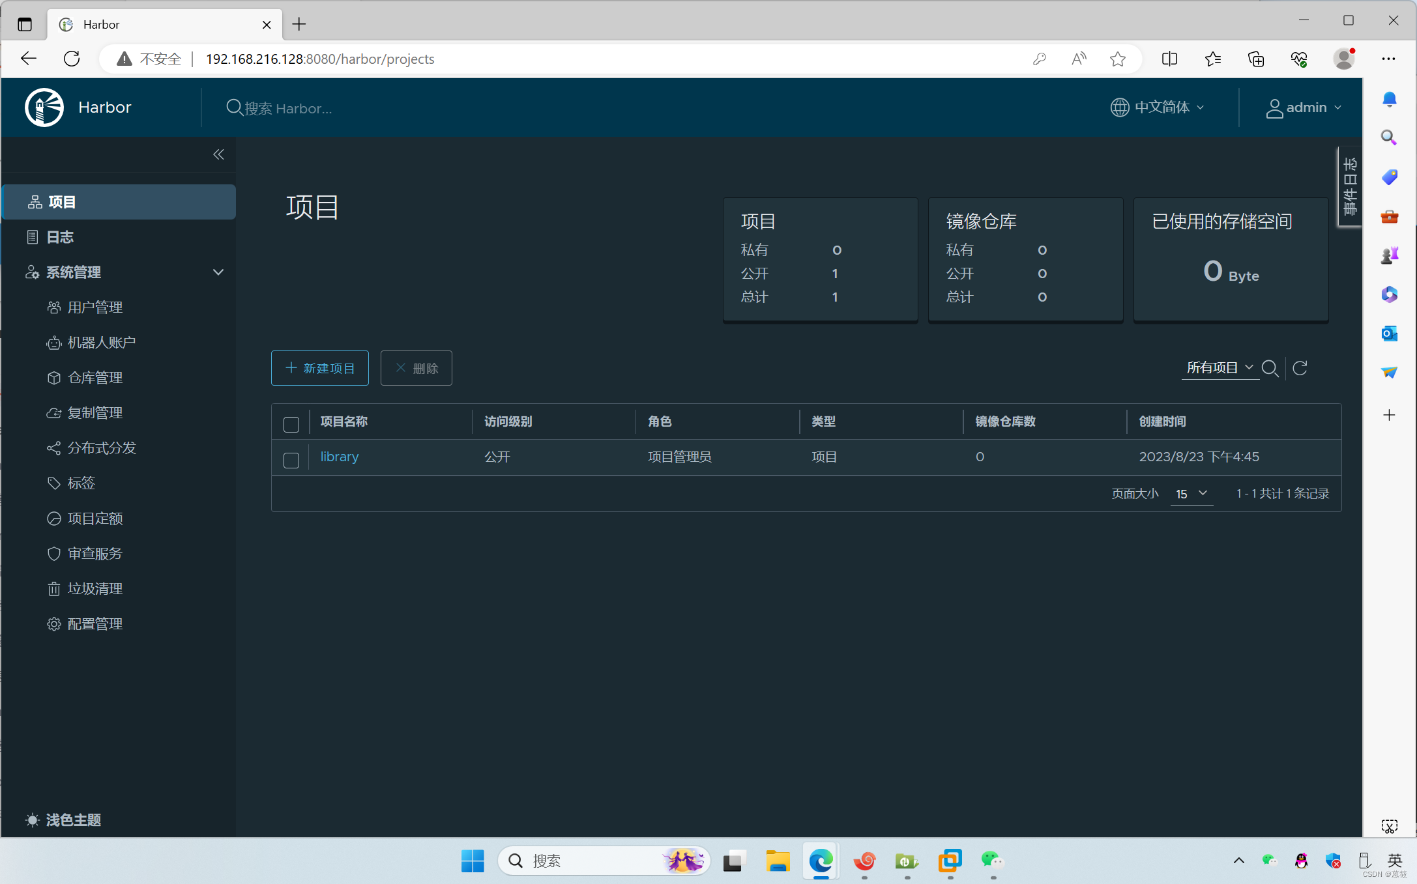Open the 中文简体 language dropdown
The width and height of the screenshot is (1417, 884).
click(x=1158, y=107)
